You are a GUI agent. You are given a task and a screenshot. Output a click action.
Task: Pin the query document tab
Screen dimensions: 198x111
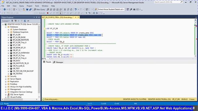(75, 17)
